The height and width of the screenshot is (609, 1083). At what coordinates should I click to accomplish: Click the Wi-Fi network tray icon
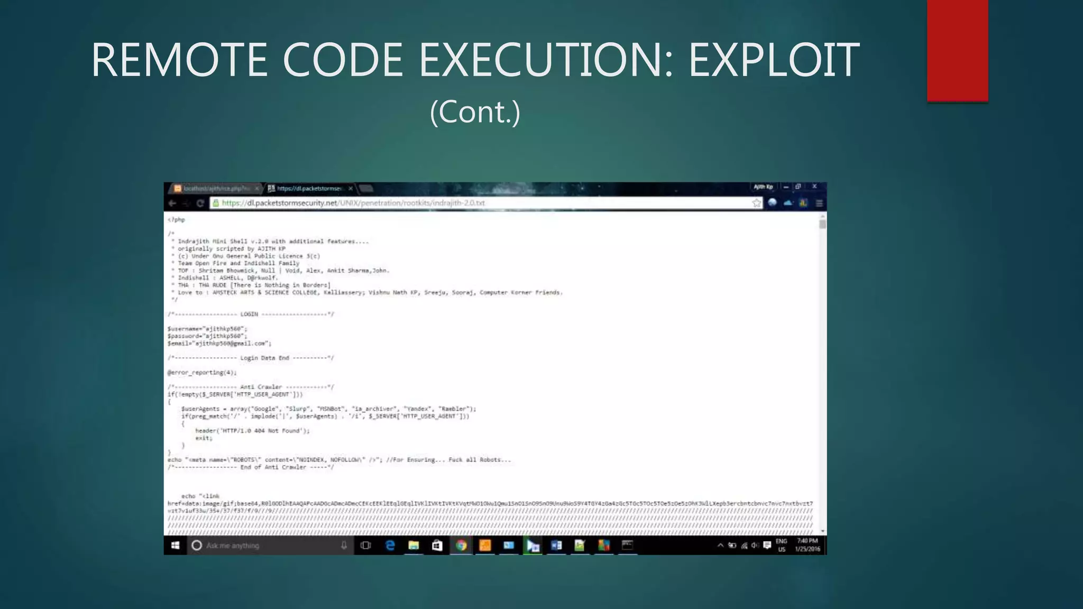click(744, 545)
